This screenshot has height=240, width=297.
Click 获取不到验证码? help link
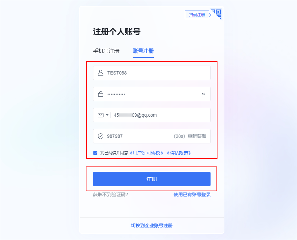click(x=111, y=195)
